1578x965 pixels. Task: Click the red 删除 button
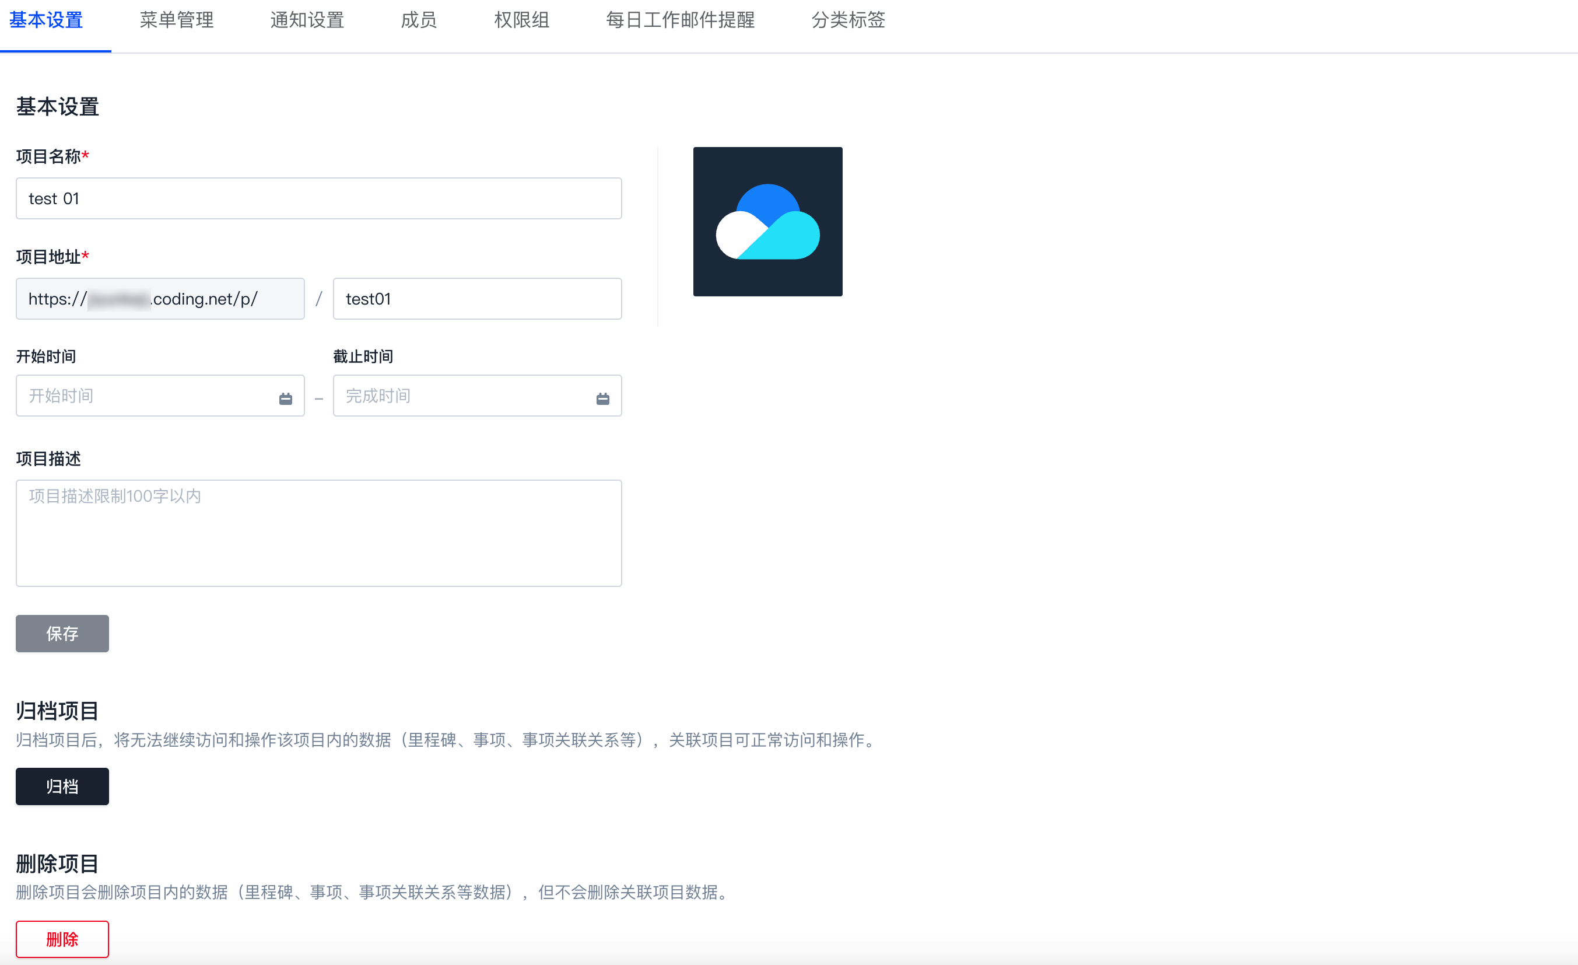coord(62,939)
